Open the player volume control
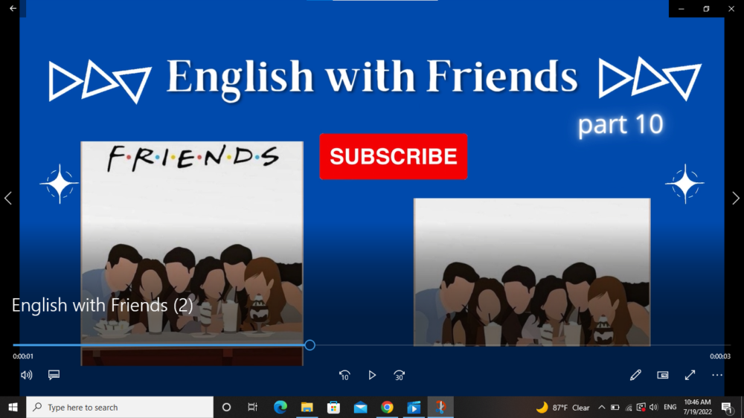 pyautogui.click(x=27, y=376)
